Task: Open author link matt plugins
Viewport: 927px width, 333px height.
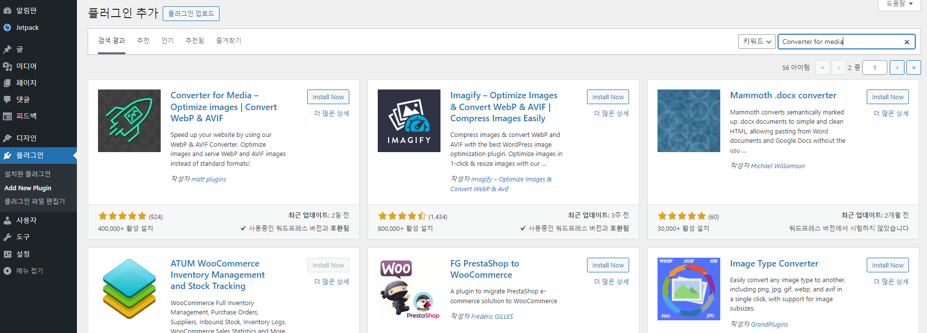Action: (209, 179)
